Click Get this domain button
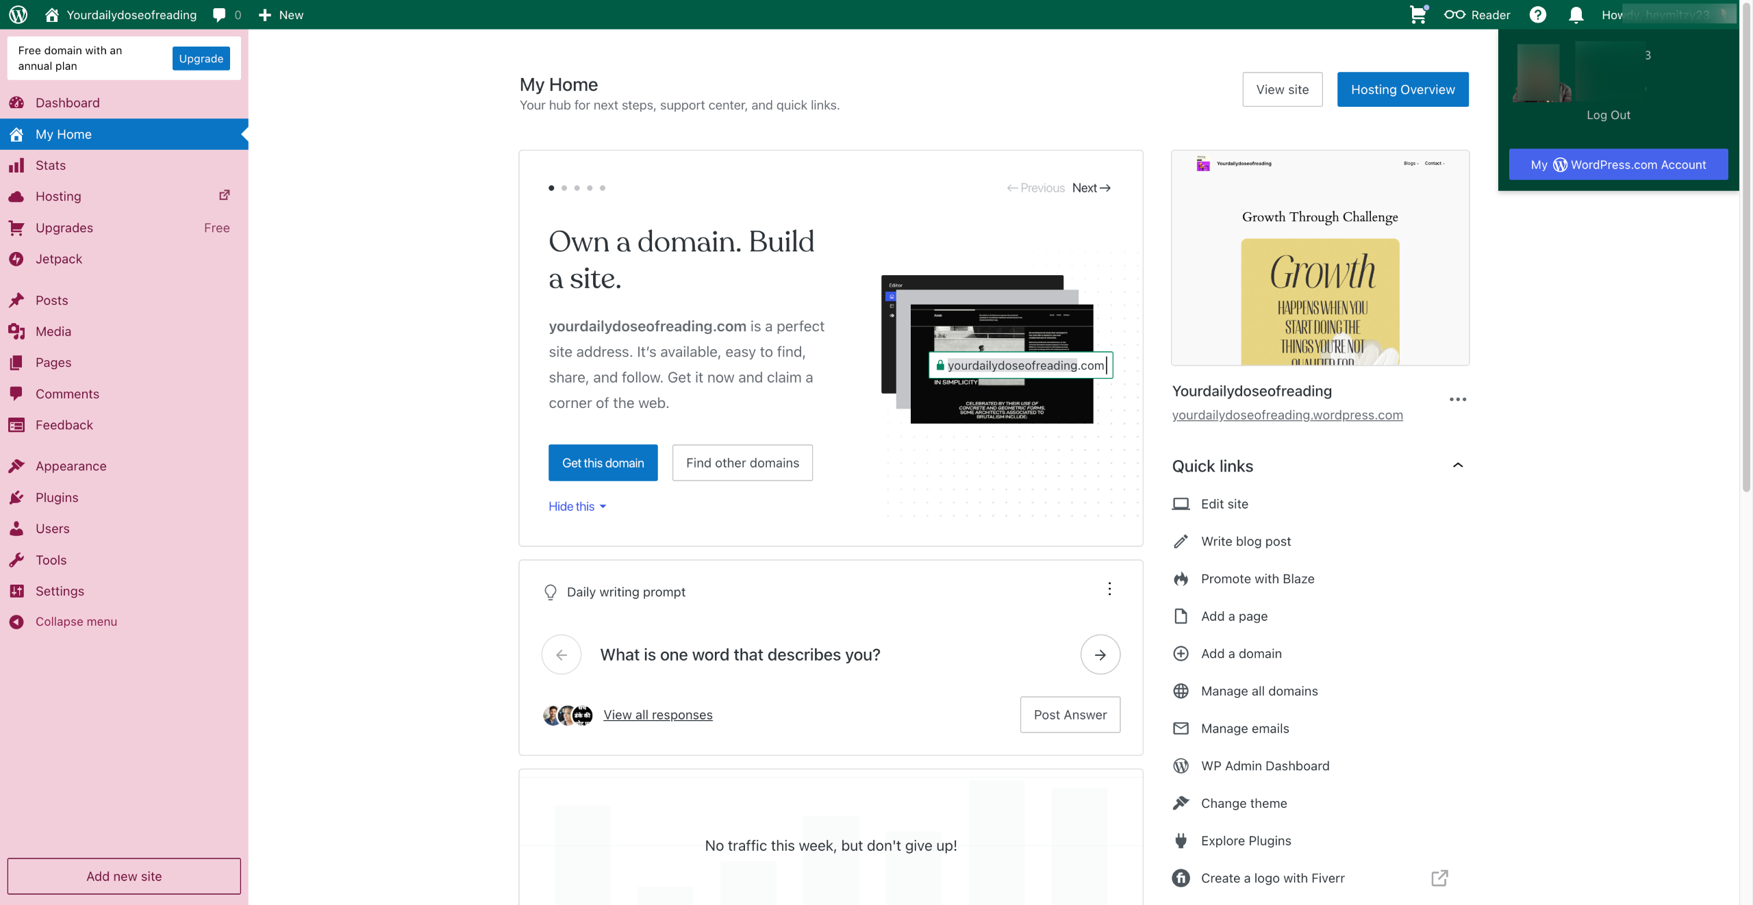Viewport: 1753px width, 905px height. (x=603, y=463)
